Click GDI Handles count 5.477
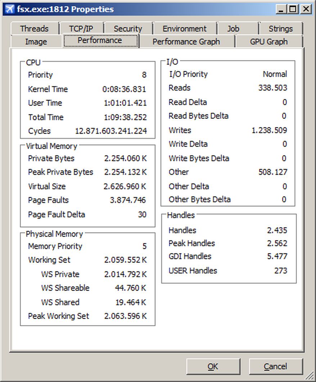This screenshot has width=316, height=382. tap(277, 256)
